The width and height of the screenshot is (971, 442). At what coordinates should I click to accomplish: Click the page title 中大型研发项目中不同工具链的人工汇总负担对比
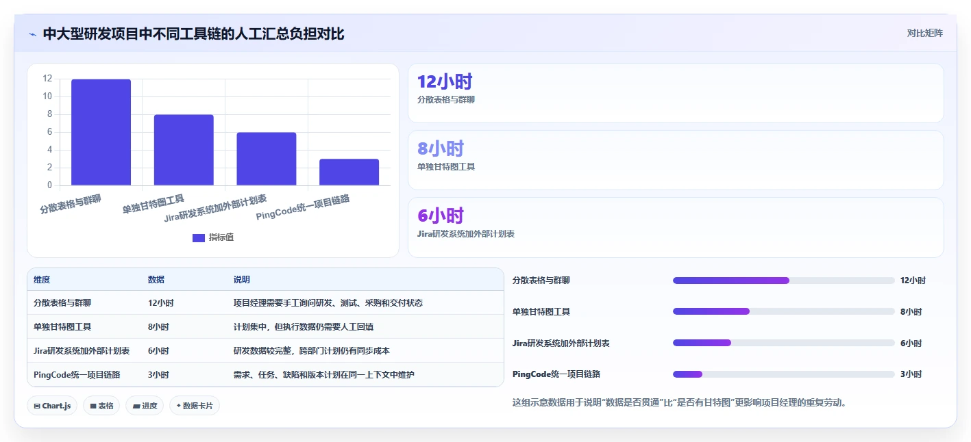coord(193,34)
